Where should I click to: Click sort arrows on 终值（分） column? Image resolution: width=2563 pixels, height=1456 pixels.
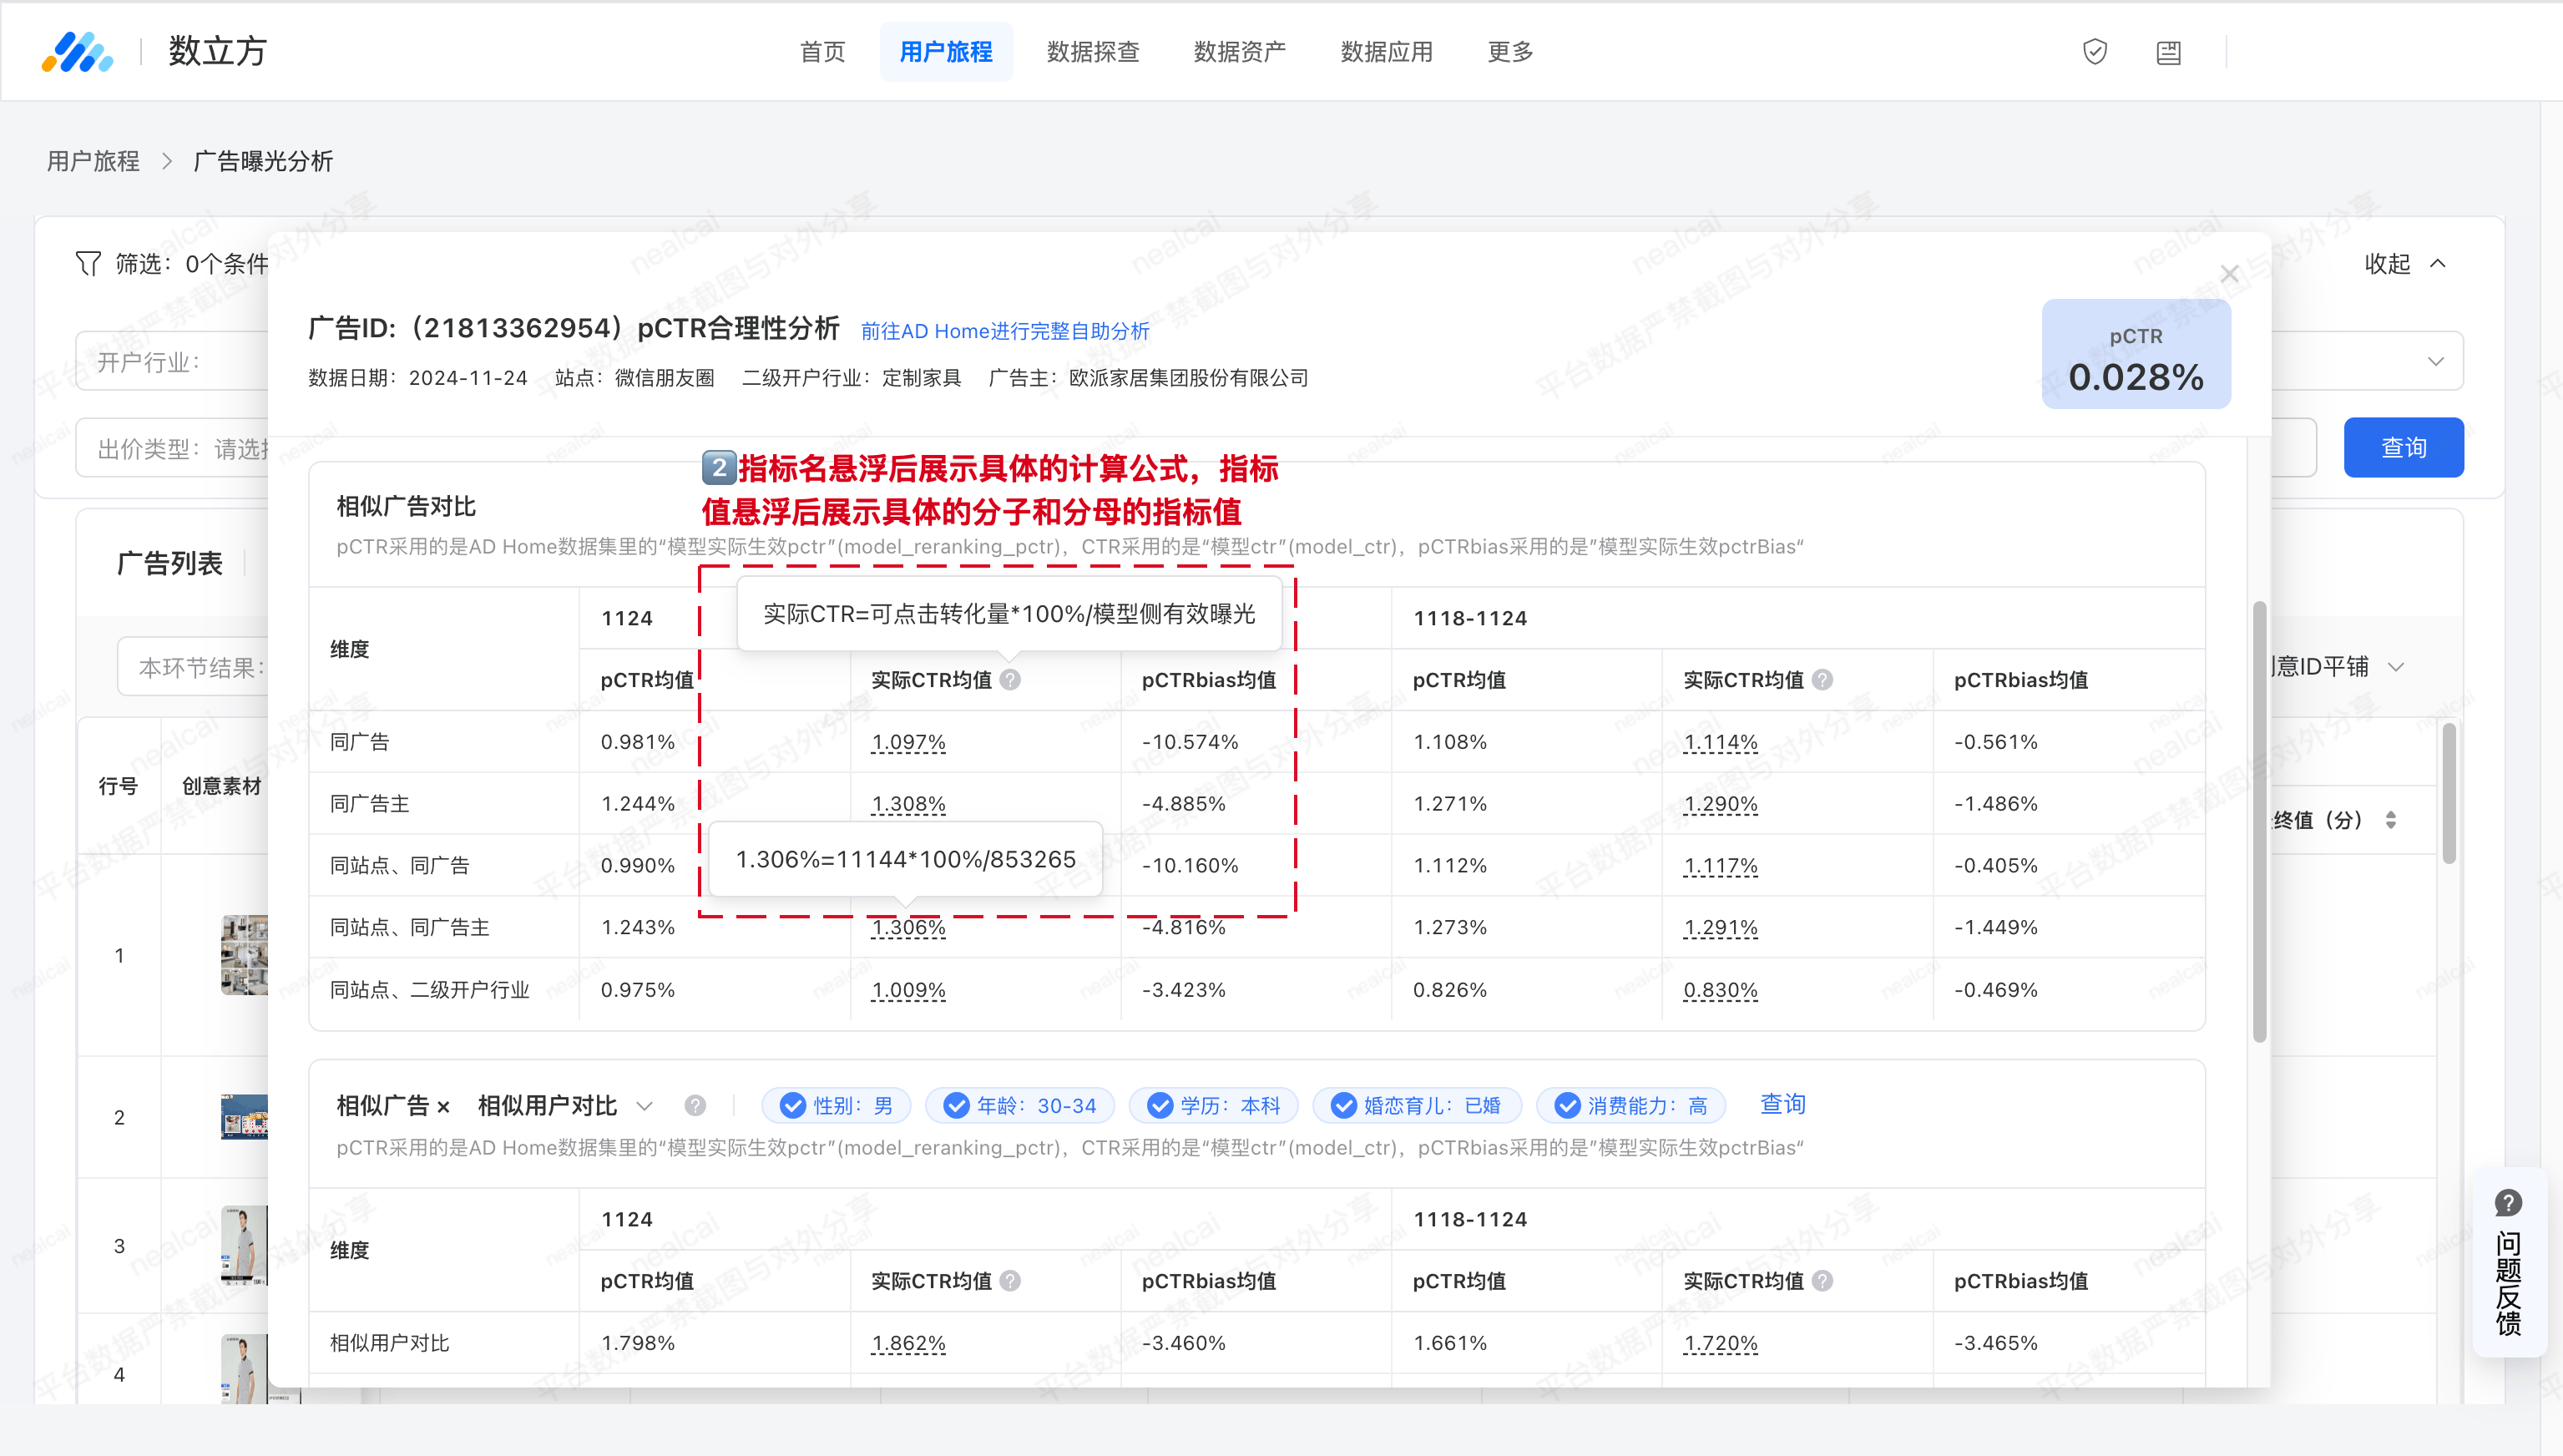pos(2390,820)
